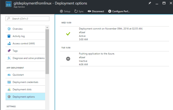Focus the Search (Ctrl+/) field
The height and width of the screenshot is (110, 173).
27,19
